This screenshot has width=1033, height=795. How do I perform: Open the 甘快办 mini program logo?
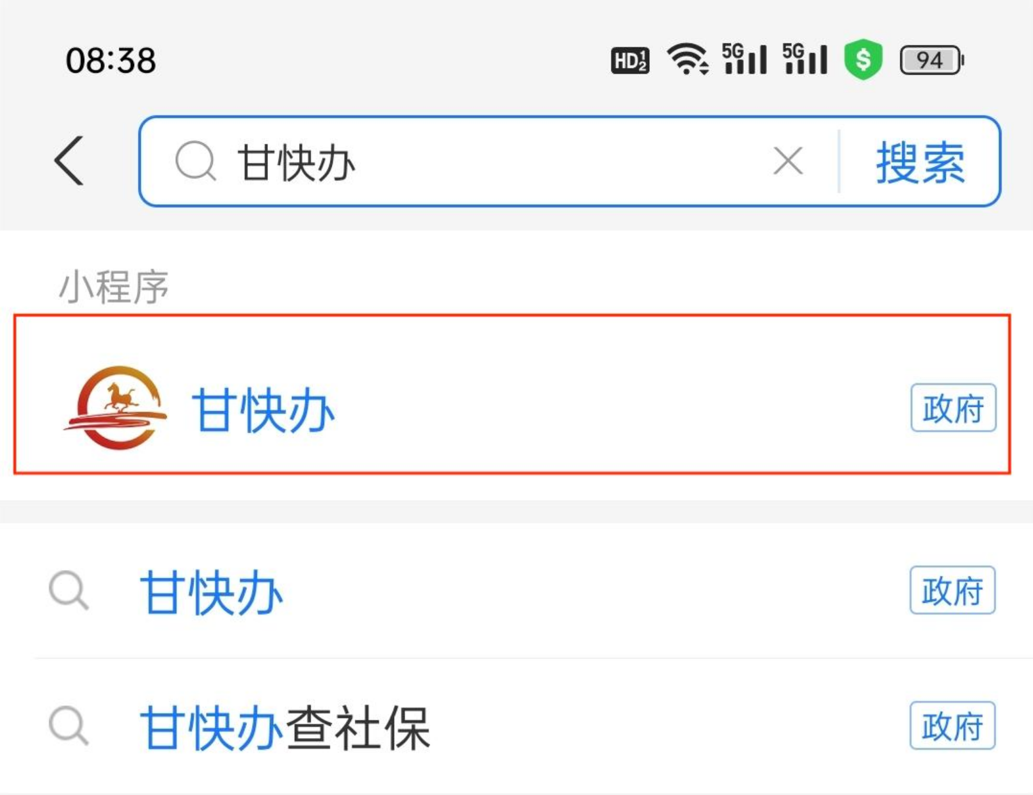click(116, 408)
